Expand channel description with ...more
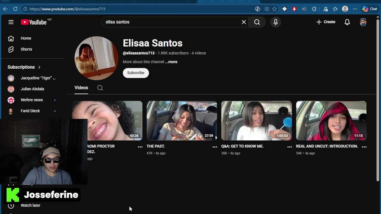This screenshot has width=381, height=214. [171, 62]
